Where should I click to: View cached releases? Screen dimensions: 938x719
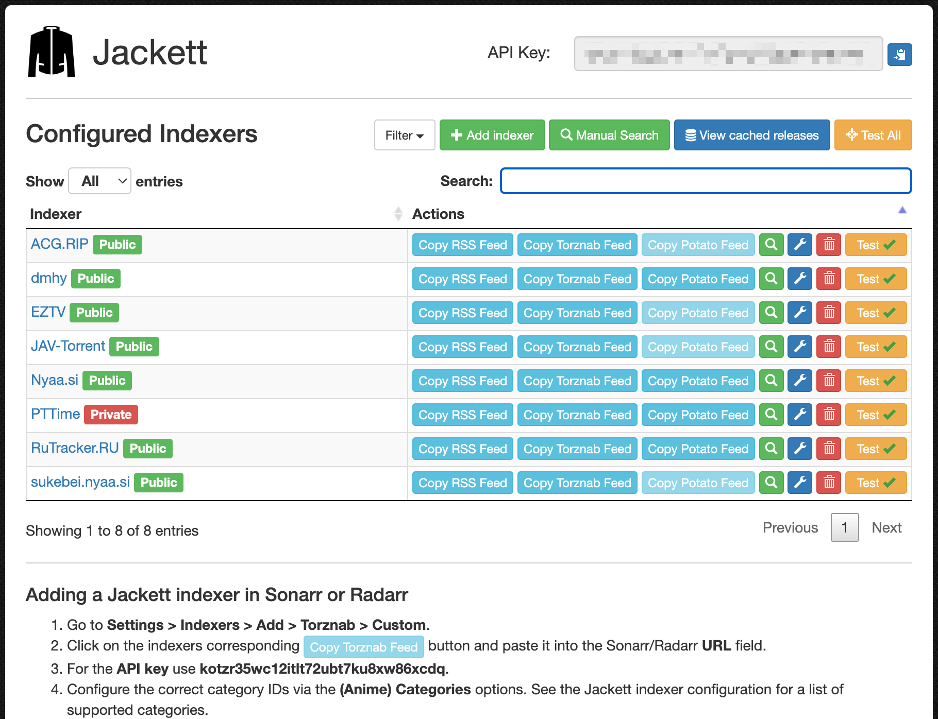(x=752, y=135)
